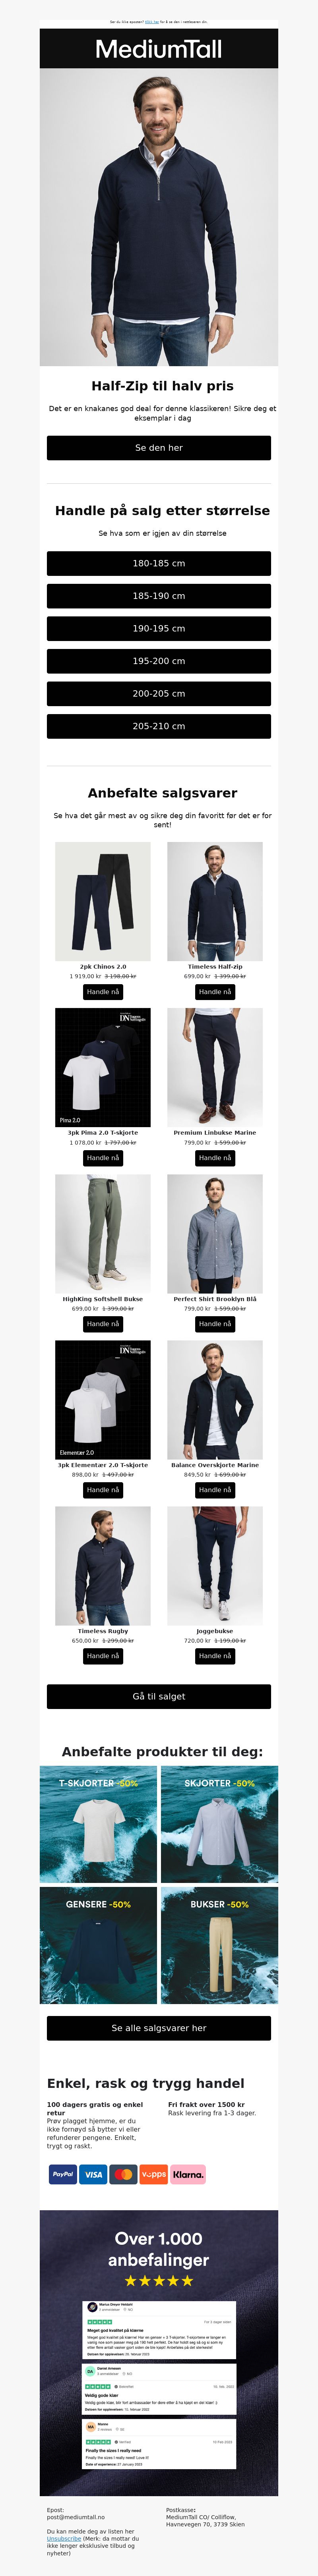Open the half-zip hero model image
This screenshot has width=318, height=2576.
(x=159, y=217)
